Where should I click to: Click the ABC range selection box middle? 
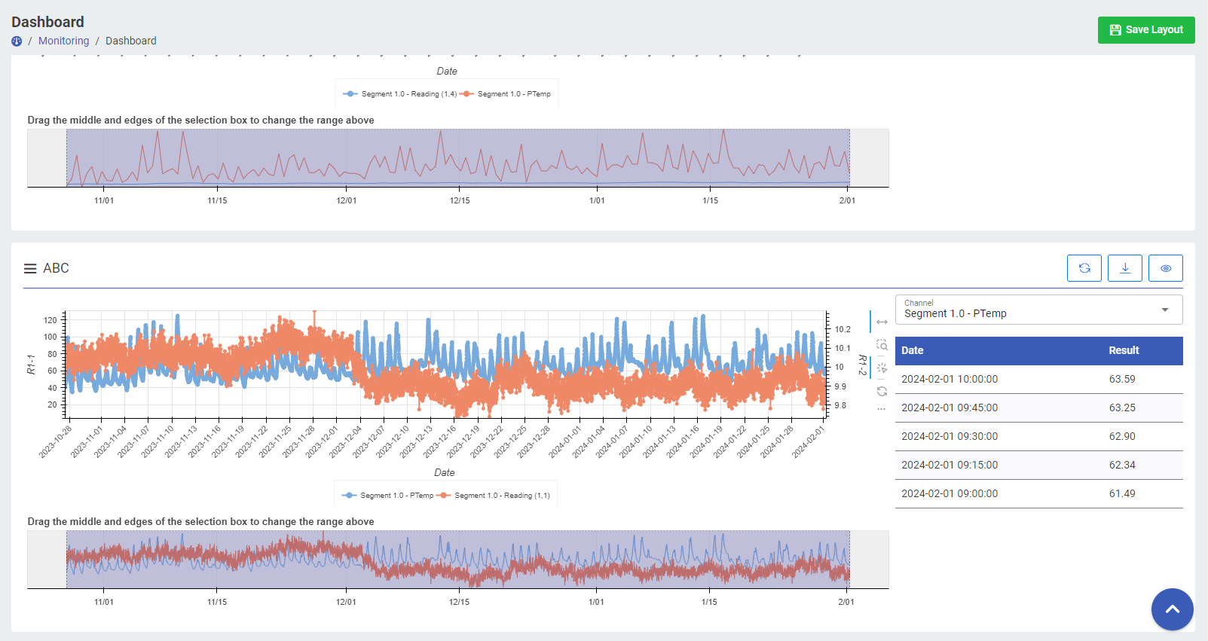(457, 560)
